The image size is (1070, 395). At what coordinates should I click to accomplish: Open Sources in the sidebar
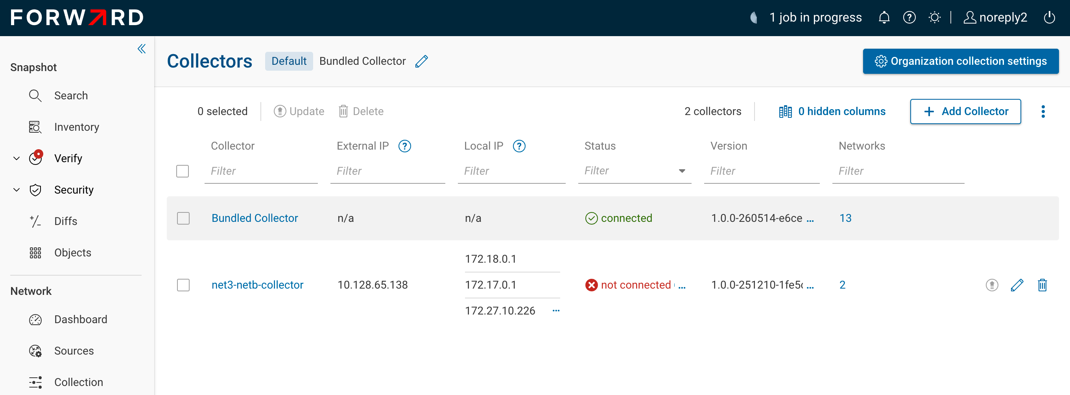point(74,351)
